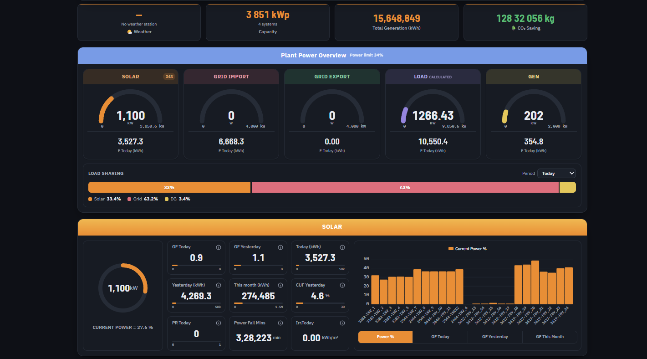Click the CO₂ Saving leaf icon

click(x=514, y=28)
